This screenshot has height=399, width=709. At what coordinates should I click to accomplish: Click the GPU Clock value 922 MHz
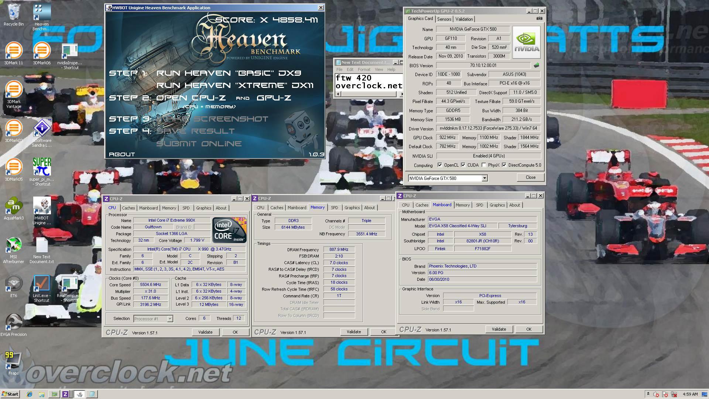point(447,137)
